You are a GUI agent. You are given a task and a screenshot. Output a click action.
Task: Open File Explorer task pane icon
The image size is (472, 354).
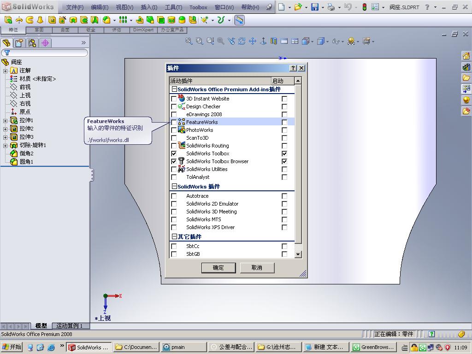(x=466, y=77)
